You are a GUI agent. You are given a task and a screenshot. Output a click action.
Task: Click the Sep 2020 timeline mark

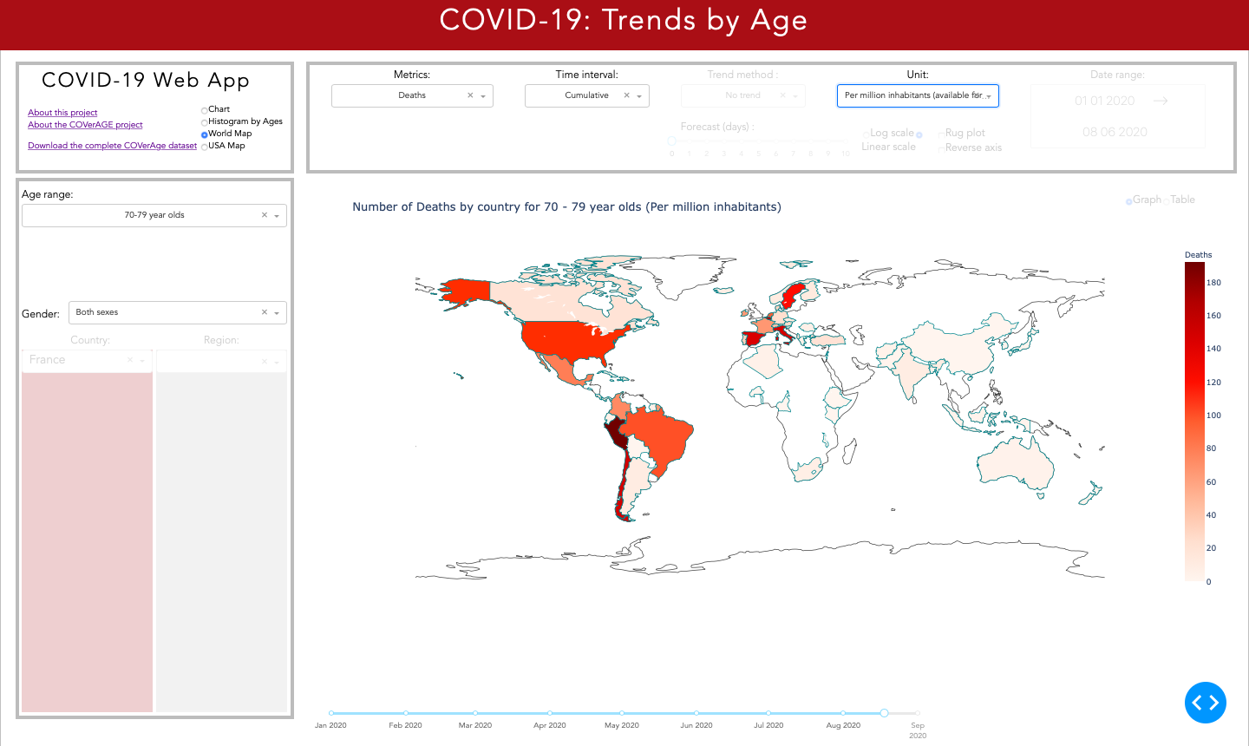(918, 730)
